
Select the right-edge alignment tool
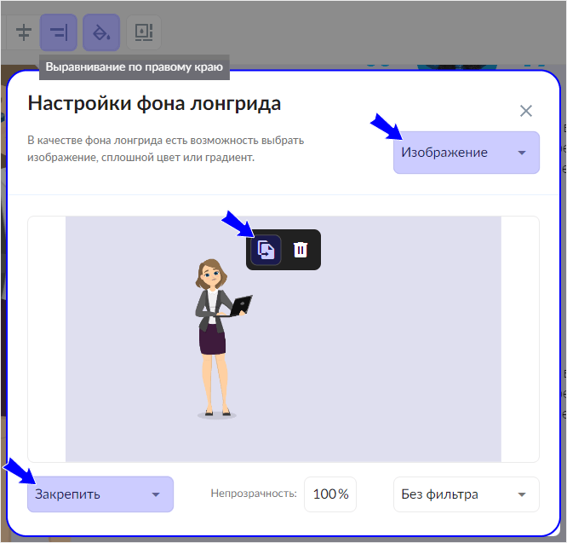pyautogui.click(x=58, y=32)
